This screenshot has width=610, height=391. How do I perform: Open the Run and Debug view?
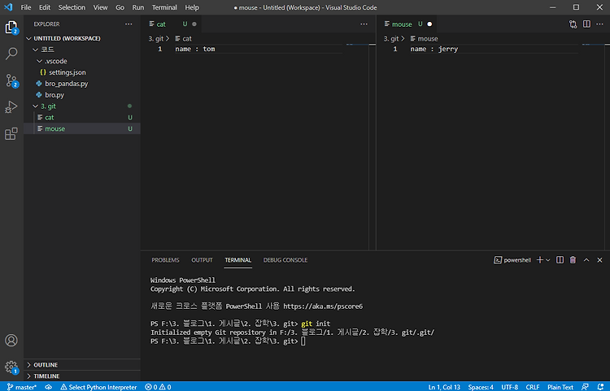point(11,106)
